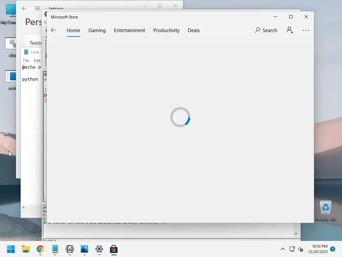Open the Deals tab
This screenshot has height=257, width=342.
pos(194,30)
